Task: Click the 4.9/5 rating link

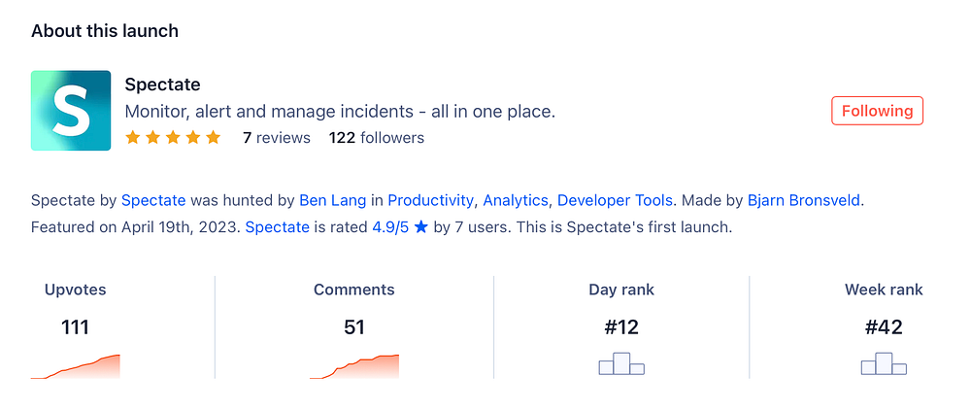Action: pyautogui.click(x=390, y=227)
